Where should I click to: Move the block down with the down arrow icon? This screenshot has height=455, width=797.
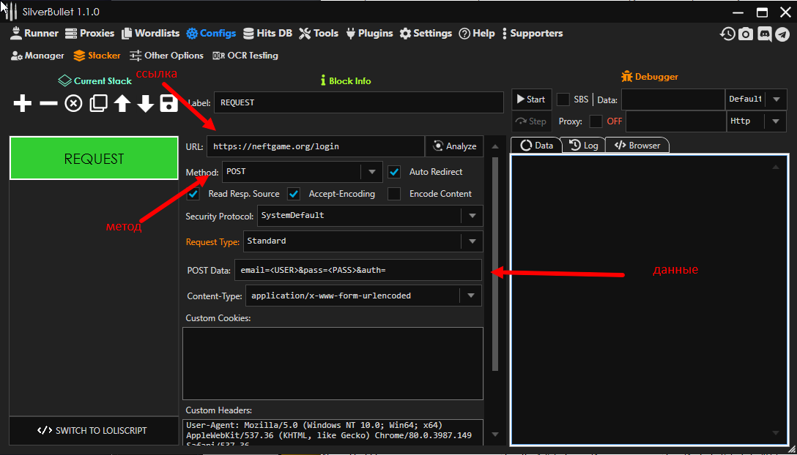point(146,104)
